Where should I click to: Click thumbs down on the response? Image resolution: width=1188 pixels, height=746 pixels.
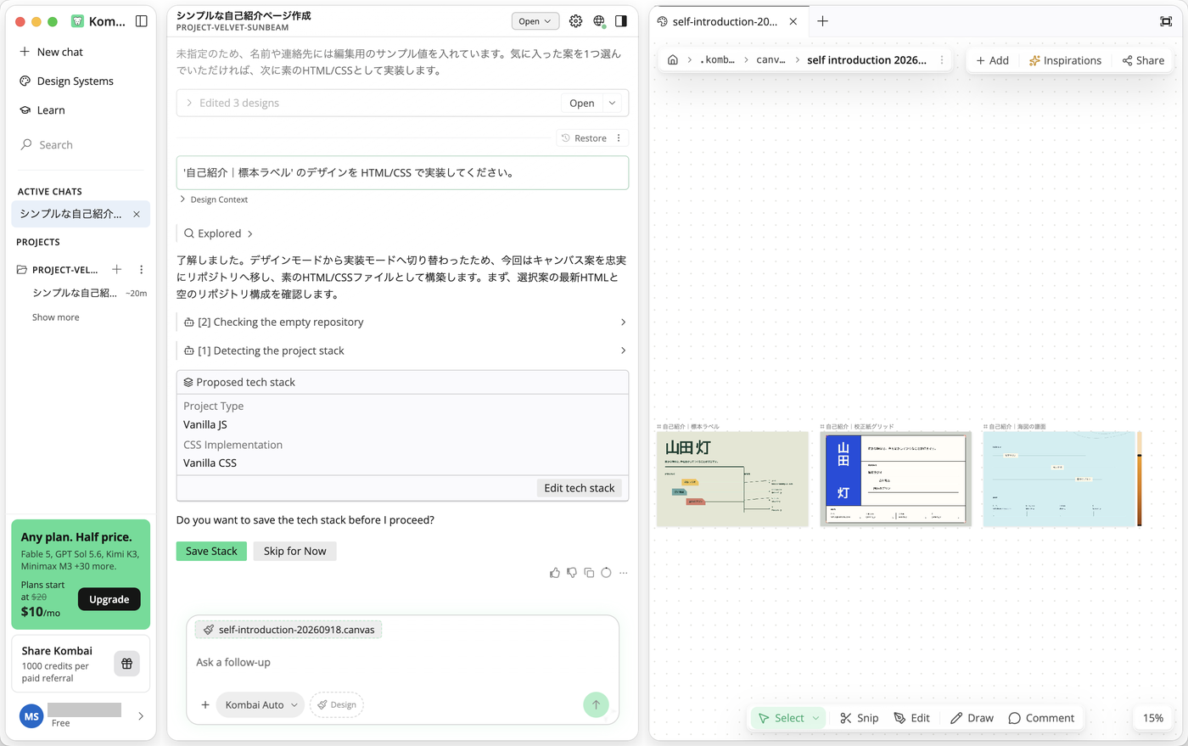click(572, 573)
